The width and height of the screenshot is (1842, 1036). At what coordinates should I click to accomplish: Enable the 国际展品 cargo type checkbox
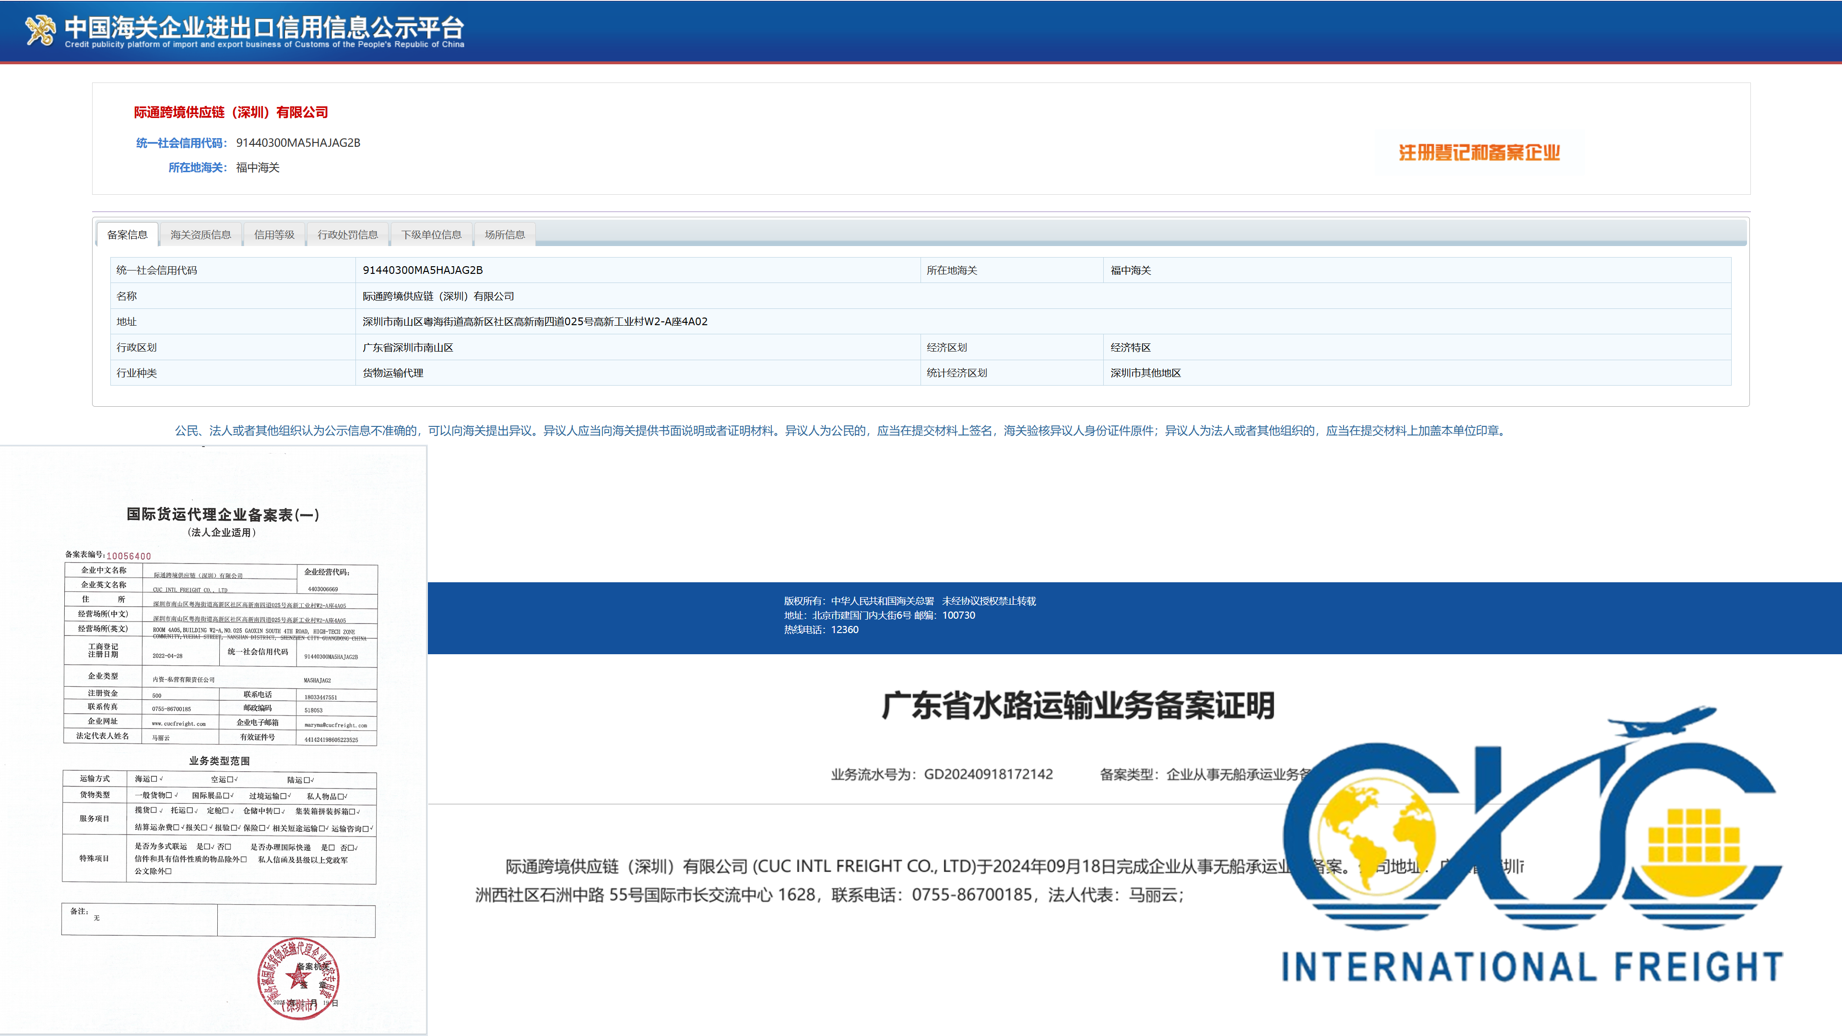[x=227, y=796]
